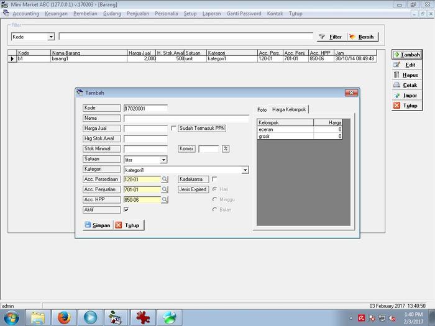Open lookup search for Acc. Penjualan
Screen dimensions: 435x326
pos(165,189)
